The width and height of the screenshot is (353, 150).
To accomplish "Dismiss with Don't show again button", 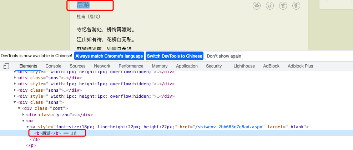I will (x=224, y=56).
